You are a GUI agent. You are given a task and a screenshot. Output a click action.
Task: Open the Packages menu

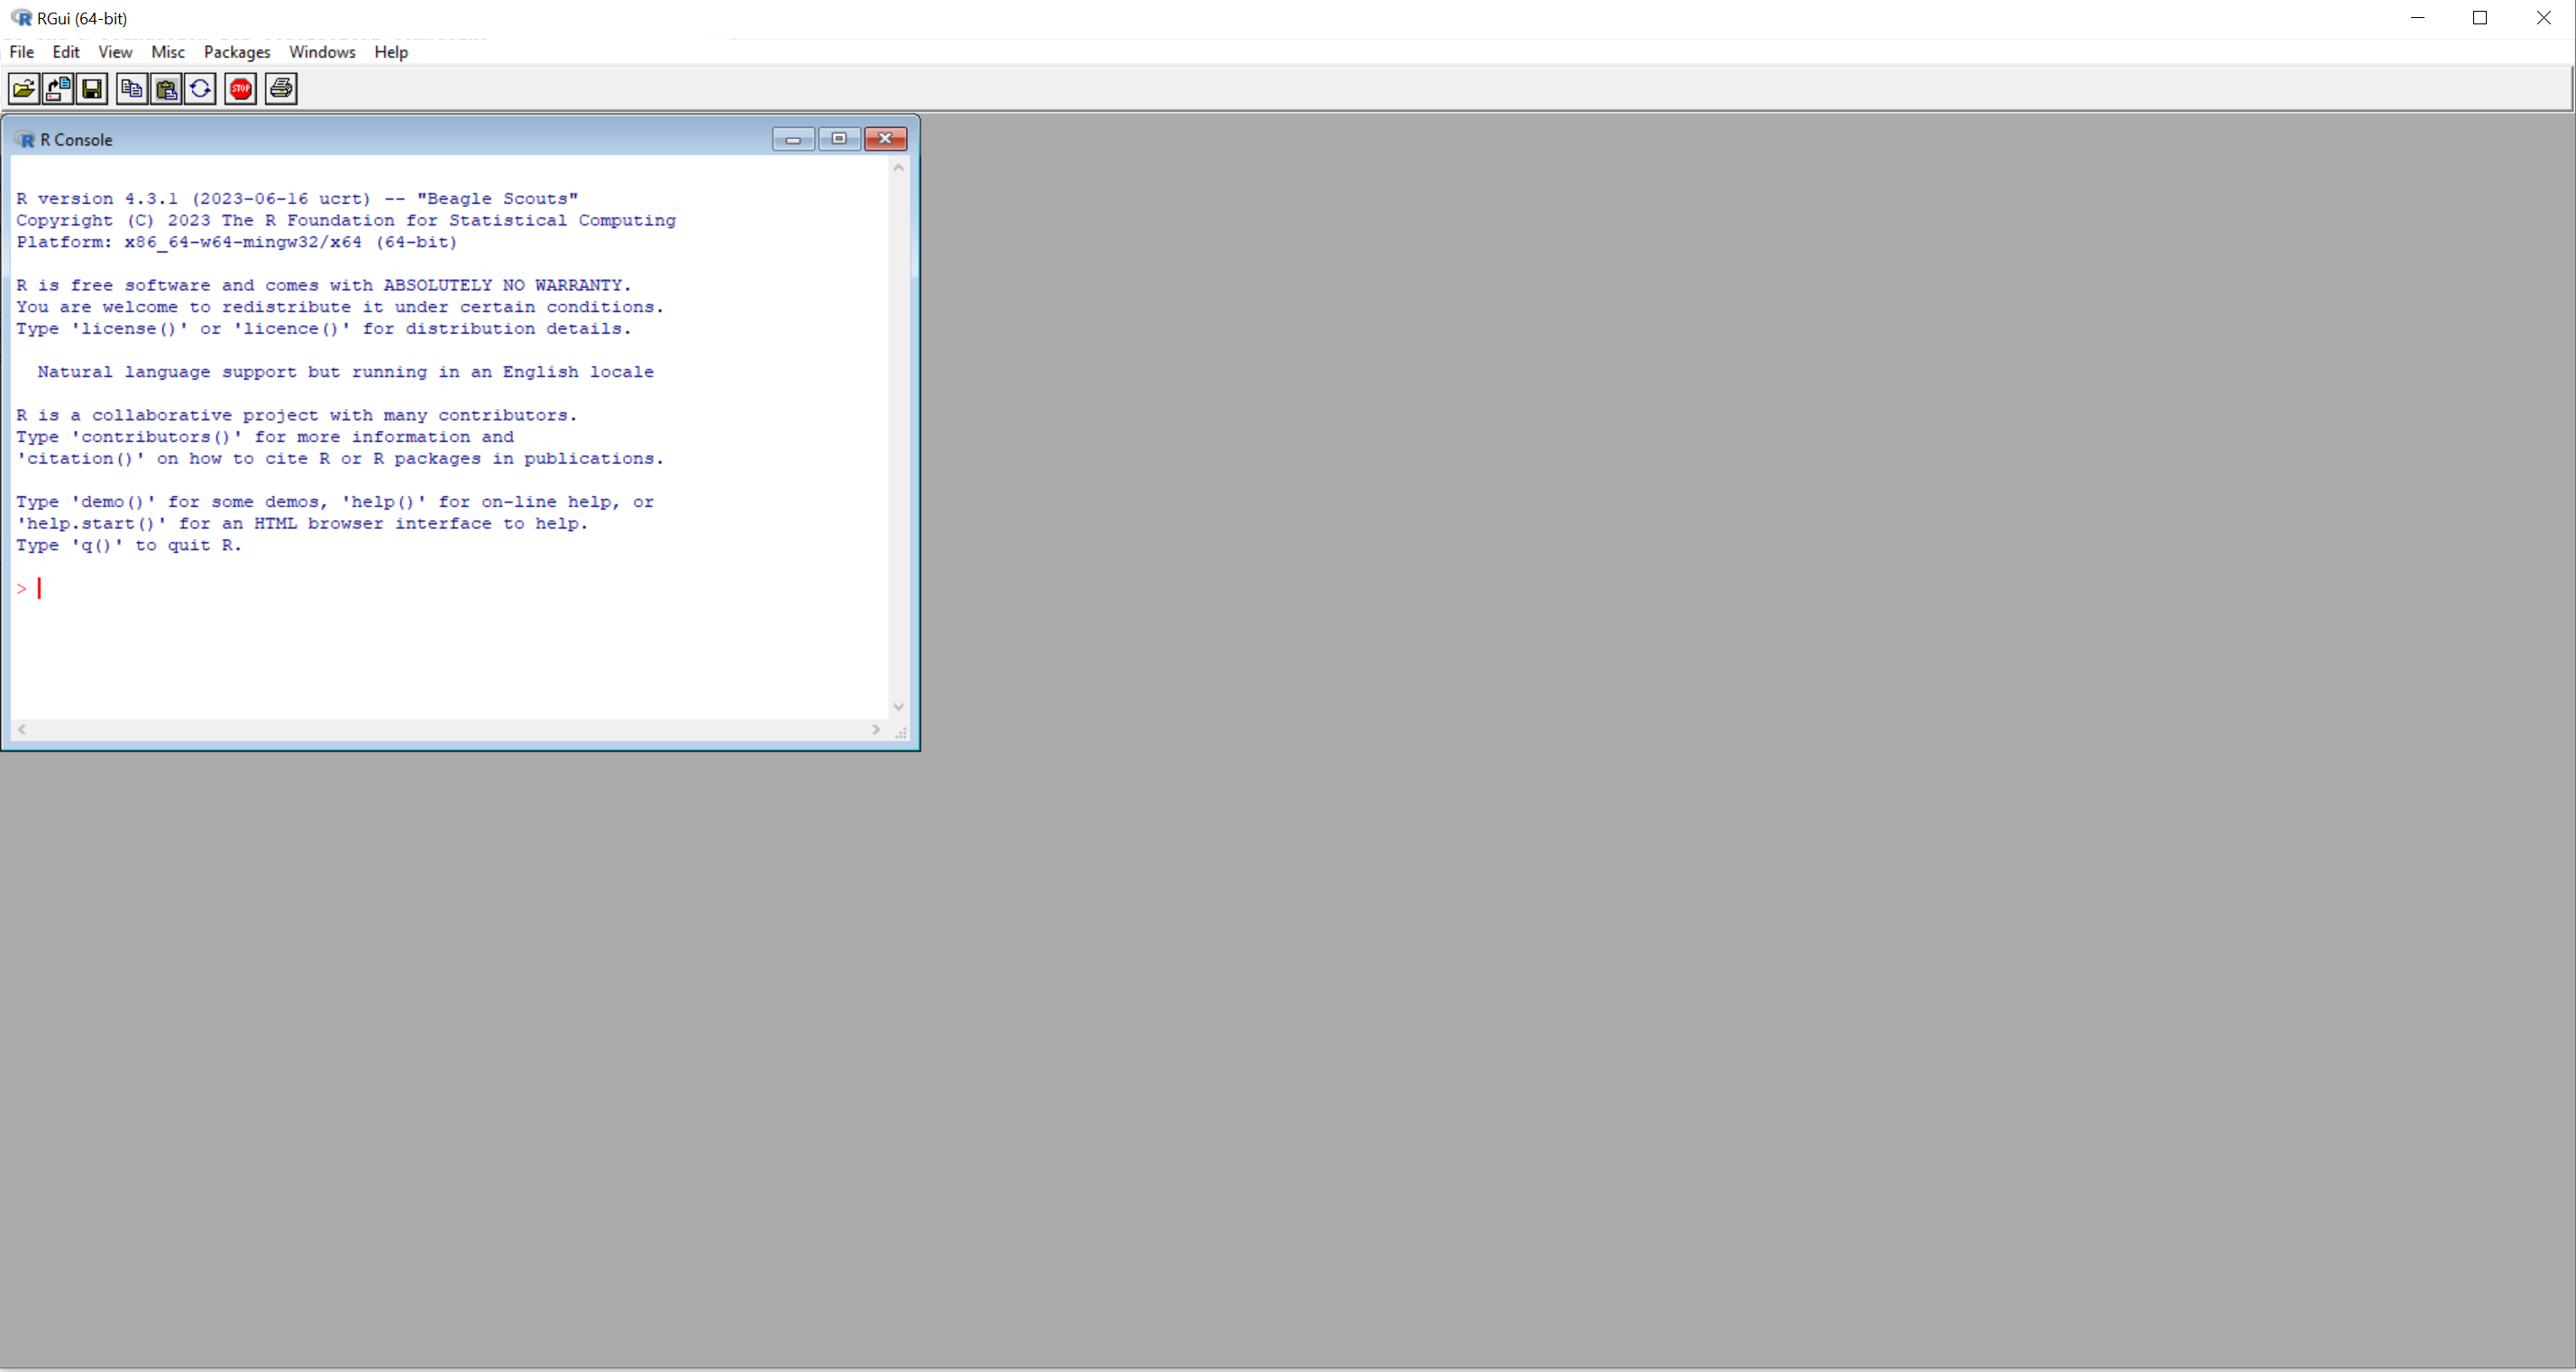click(x=237, y=52)
